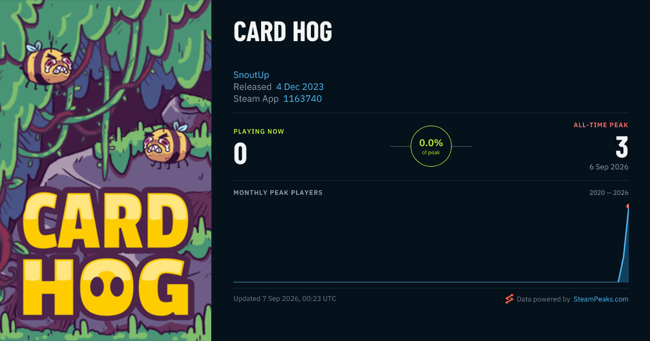Click the 6 Sep 2026 peak date
This screenshot has height=341, width=650.
609,167
